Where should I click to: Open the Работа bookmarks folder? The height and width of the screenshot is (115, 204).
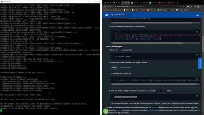[127, 10]
